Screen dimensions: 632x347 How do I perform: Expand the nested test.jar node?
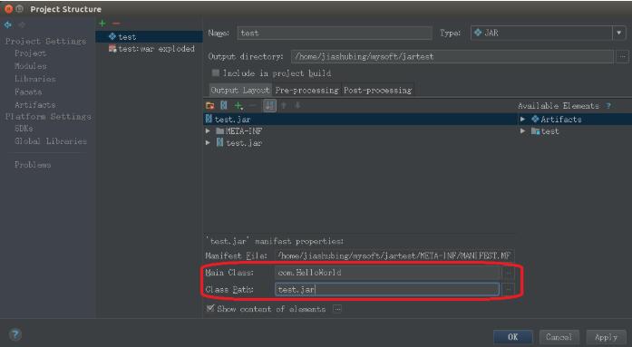(x=208, y=143)
